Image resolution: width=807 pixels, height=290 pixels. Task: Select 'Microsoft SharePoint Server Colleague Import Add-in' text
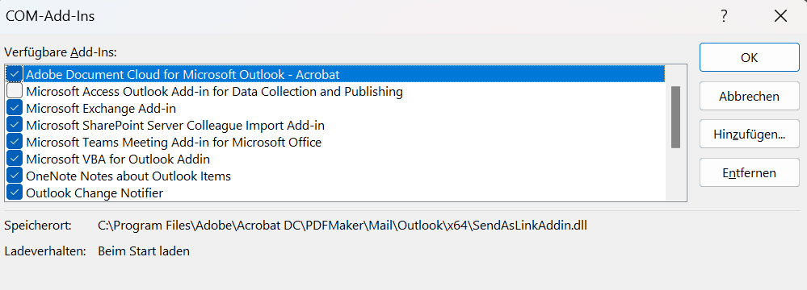[175, 125]
